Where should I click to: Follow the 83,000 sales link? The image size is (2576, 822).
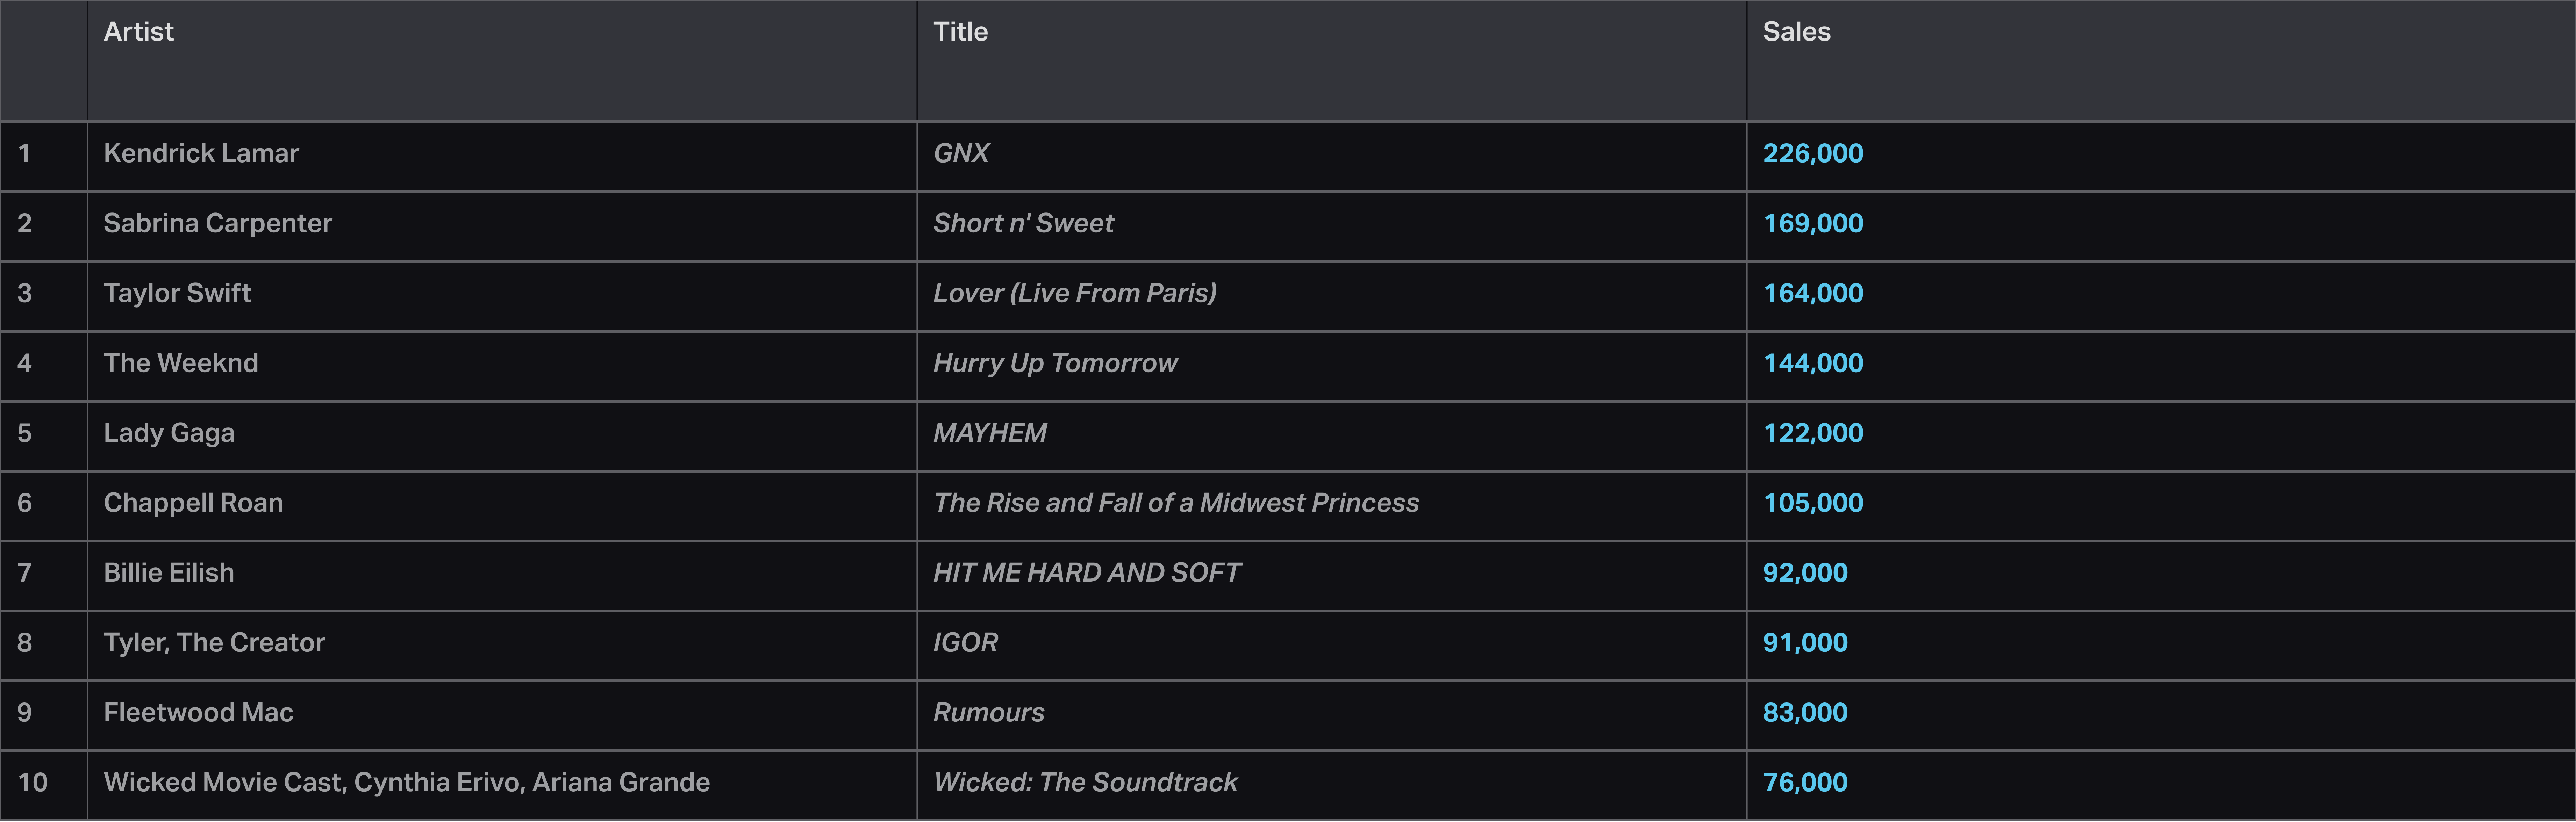[x=1805, y=713]
